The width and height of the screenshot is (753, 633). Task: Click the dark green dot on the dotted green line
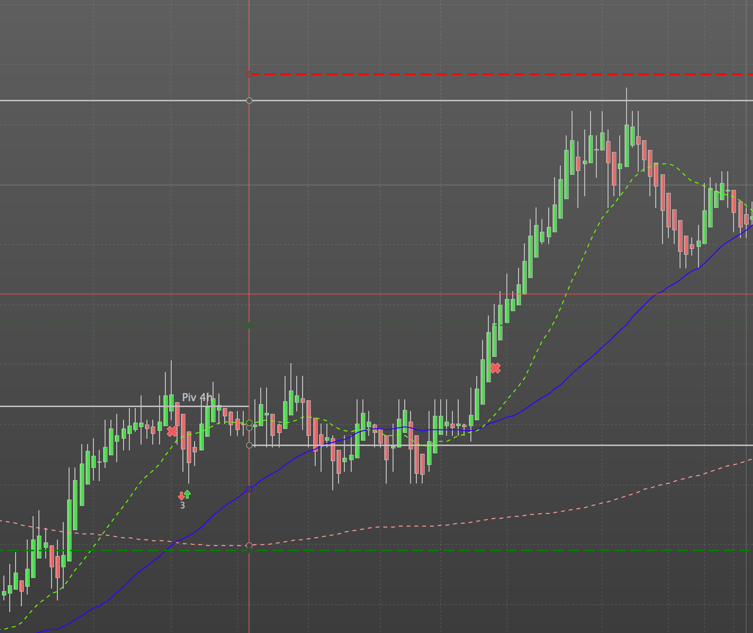pyautogui.click(x=249, y=325)
